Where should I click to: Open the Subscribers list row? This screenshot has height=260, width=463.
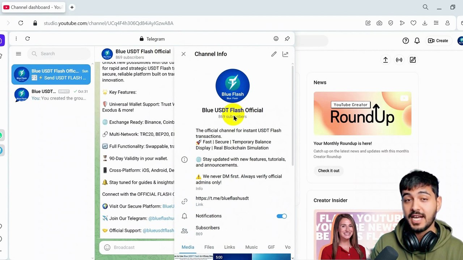[x=233, y=230]
